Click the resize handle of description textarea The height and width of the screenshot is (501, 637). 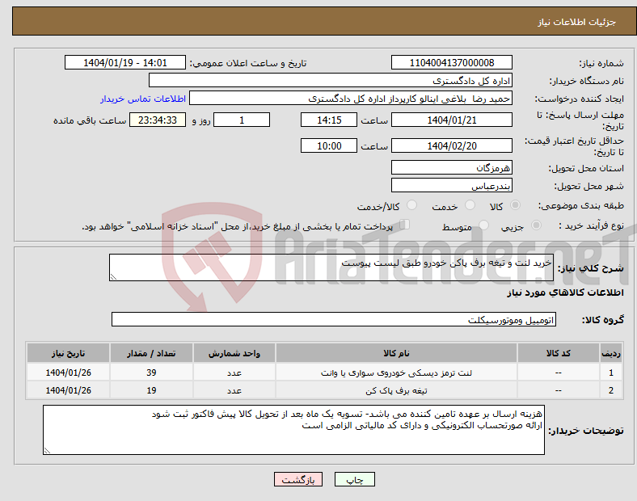coord(113,277)
